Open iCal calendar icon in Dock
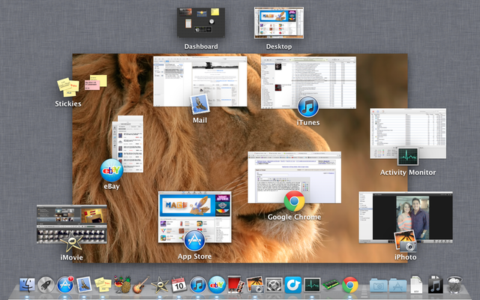 click(x=178, y=285)
